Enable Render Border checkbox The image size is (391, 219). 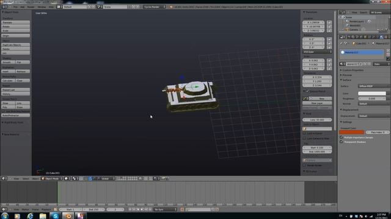click(x=304, y=165)
